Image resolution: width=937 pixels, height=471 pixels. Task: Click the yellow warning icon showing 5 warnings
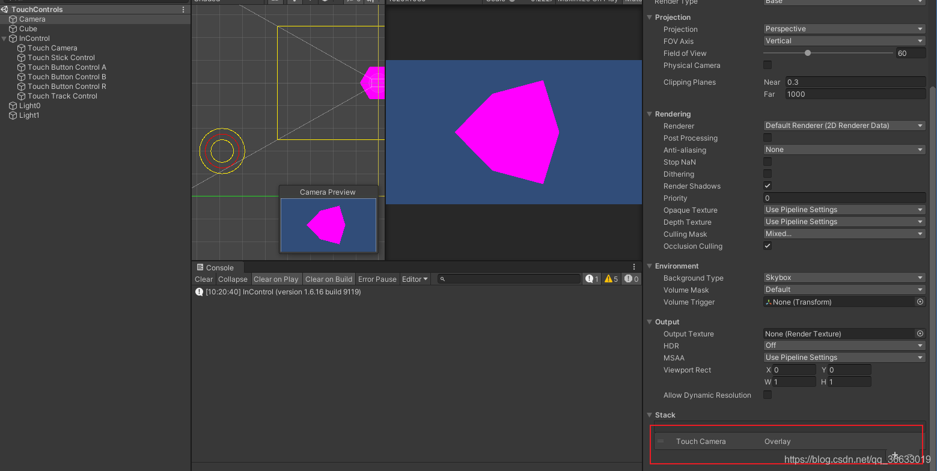pyautogui.click(x=611, y=278)
